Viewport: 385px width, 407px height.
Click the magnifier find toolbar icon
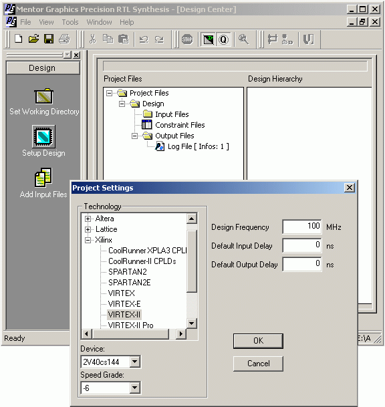pyautogui.click(x=243, y=39)
